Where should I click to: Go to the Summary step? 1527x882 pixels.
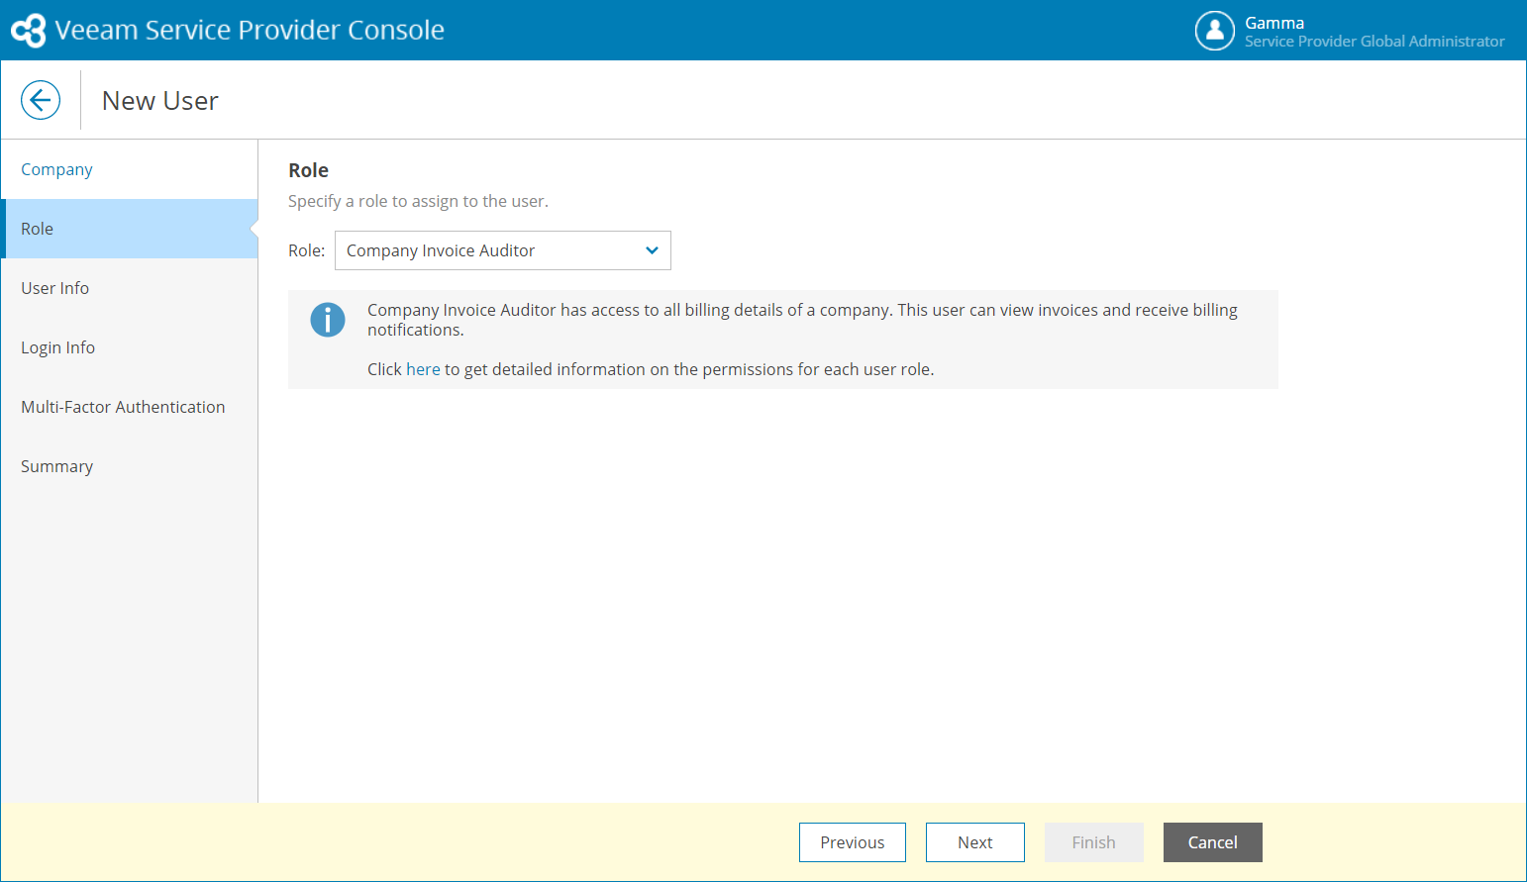pyautogui.click(x=57, y=466)
